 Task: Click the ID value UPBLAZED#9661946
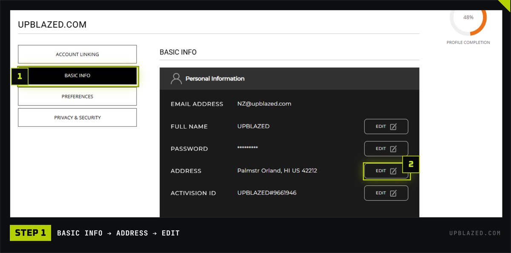point(267,193)
